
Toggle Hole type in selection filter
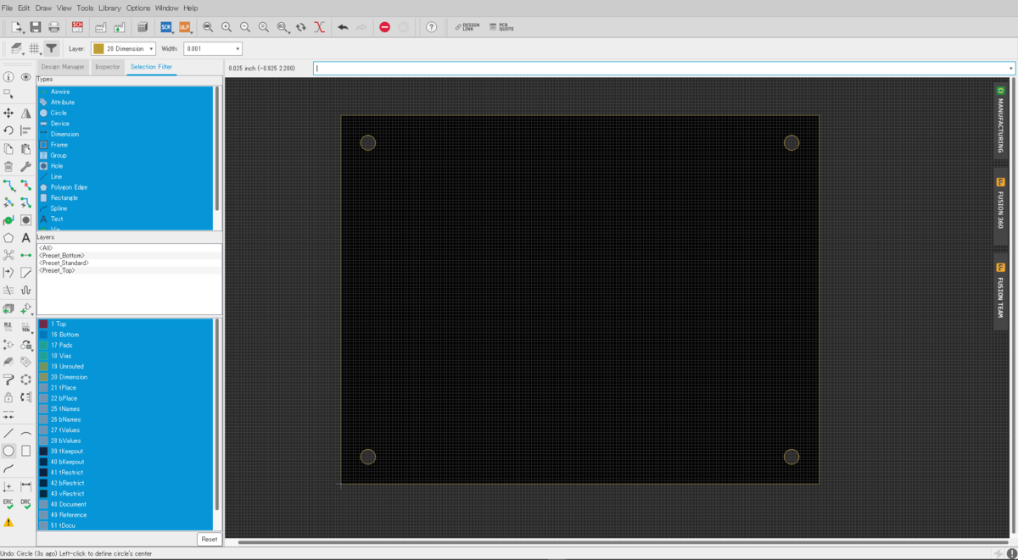pyautogui.click(x=125, y=166)
